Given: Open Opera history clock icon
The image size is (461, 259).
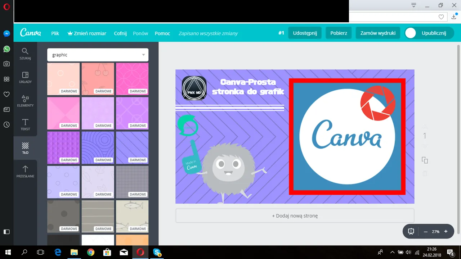Looking at the screenshot, I should click(6, 124).
